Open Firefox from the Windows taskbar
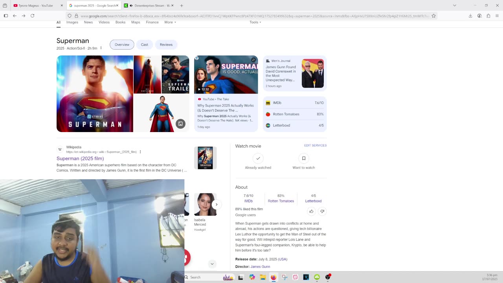 point(274,277)
